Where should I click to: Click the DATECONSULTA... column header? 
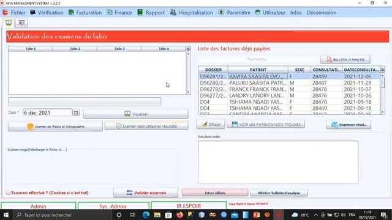[361, 70]
